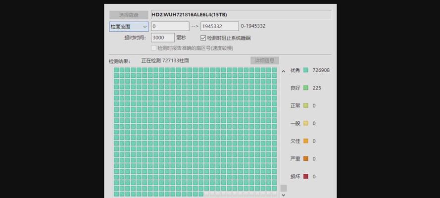440x198 pixels.
Task: Click the end cylinder field showing 1945332
Action: [x=219, y=26]
